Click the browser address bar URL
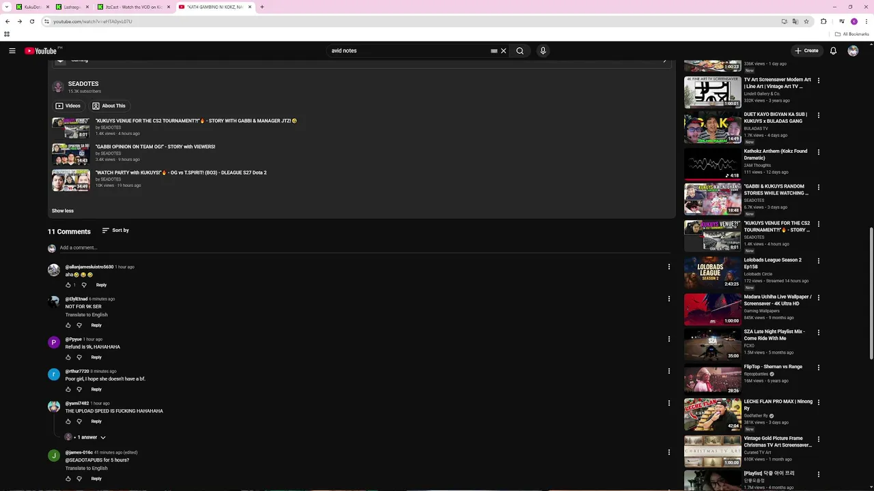 click(93, 21)
